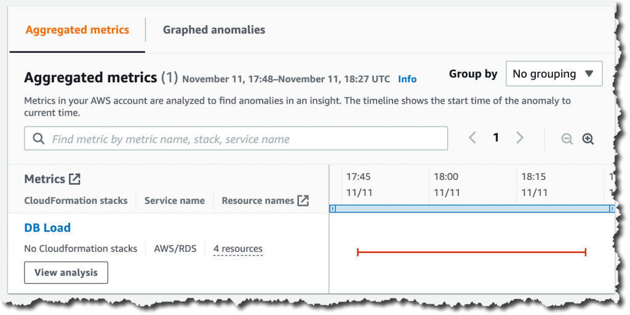630x315 pixels.
Task: Click the View analysis button
Action: pos(66,273)
